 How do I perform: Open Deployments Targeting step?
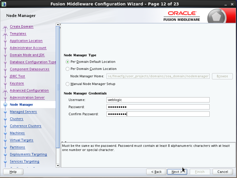pos(28,154)
